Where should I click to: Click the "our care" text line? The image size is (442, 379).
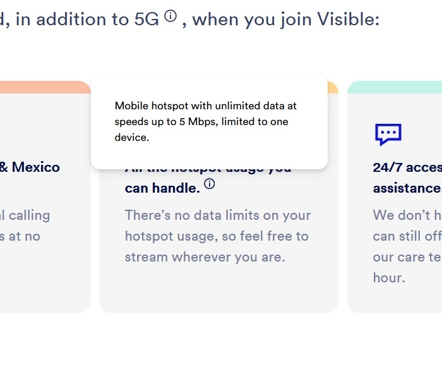(407, 257)
